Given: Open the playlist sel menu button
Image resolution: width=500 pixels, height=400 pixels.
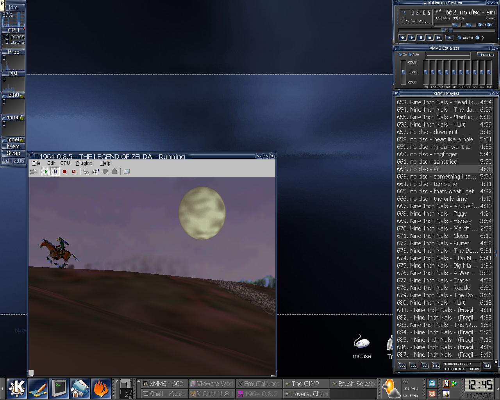Looking at the screenshot, I should point(425,366).
